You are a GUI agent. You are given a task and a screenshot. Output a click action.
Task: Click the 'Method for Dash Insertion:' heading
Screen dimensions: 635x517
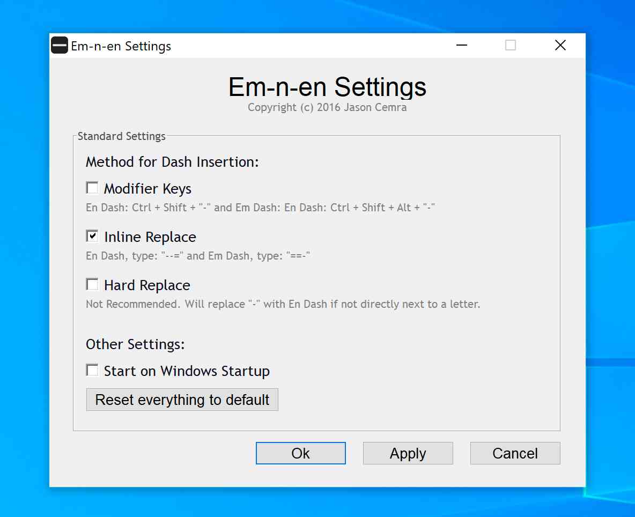(172, 162)
